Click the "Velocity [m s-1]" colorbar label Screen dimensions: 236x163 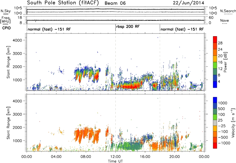point(233,123)
